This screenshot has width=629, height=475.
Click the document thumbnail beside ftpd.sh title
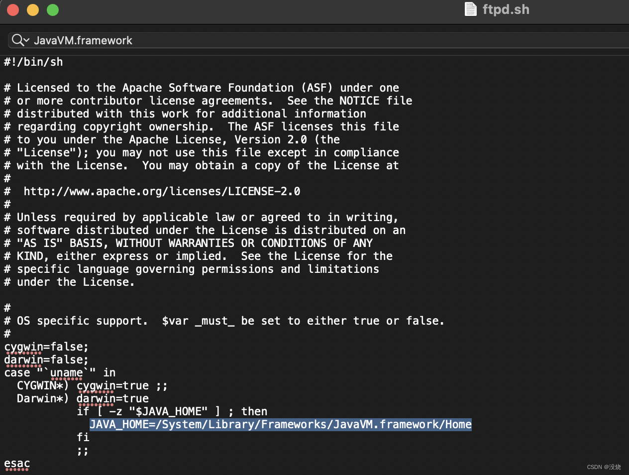click(x=470, y=9)
